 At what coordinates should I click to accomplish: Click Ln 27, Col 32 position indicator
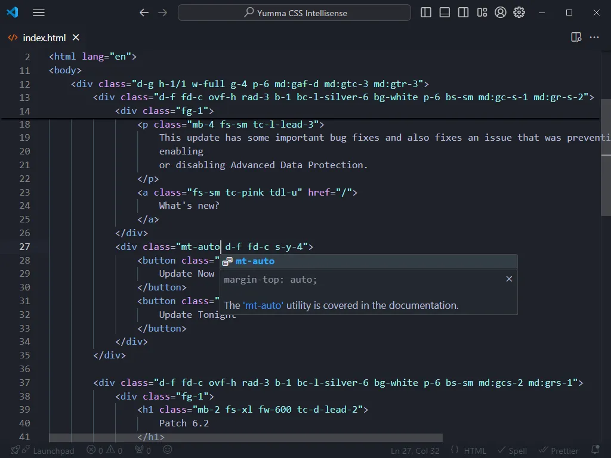coord(415,451)
